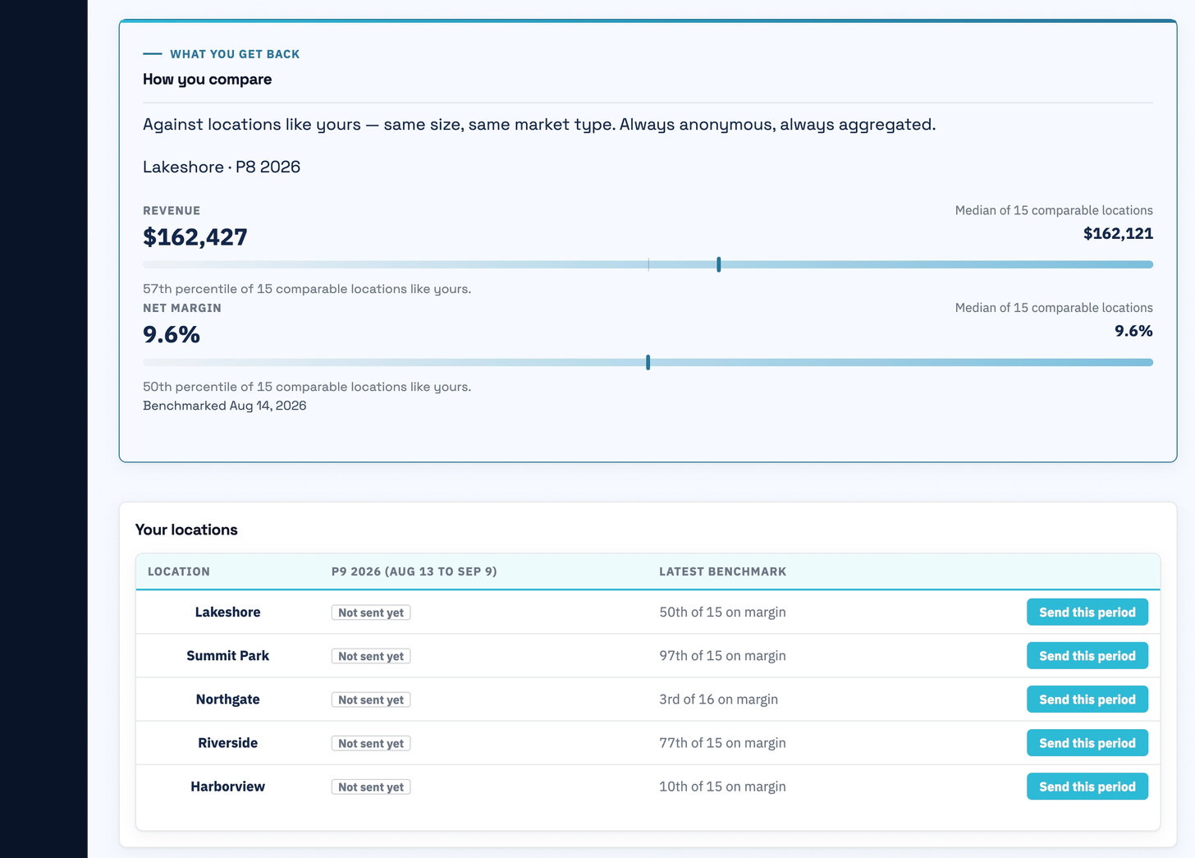Click the 'Your locations' heading
The image size is (1195, 858).
186,530
